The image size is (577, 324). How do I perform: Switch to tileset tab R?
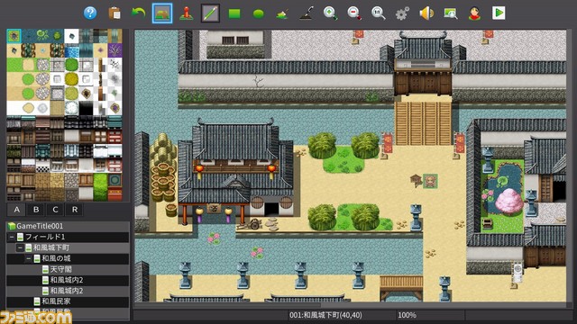pos(75,210)
